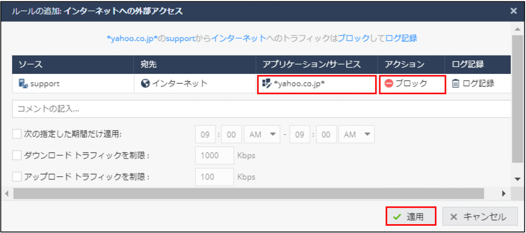Click the red block icon in アクション
The height and width of the screenshot is (233, 526).
[389, 83]
